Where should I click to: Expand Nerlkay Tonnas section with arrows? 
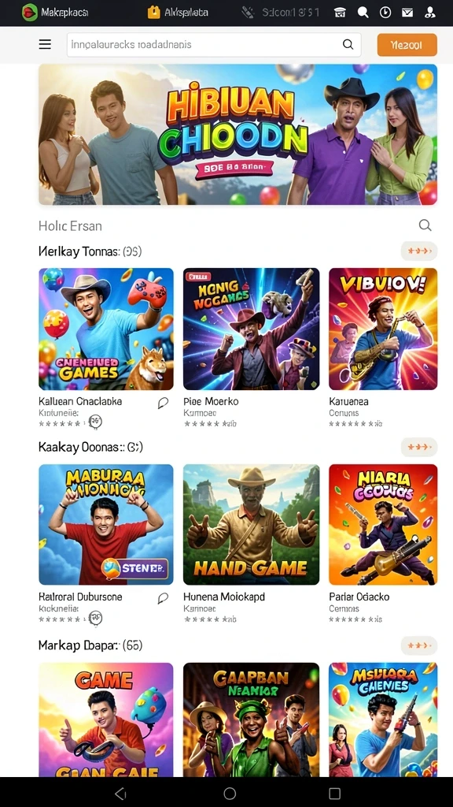(x=419, y=251)
